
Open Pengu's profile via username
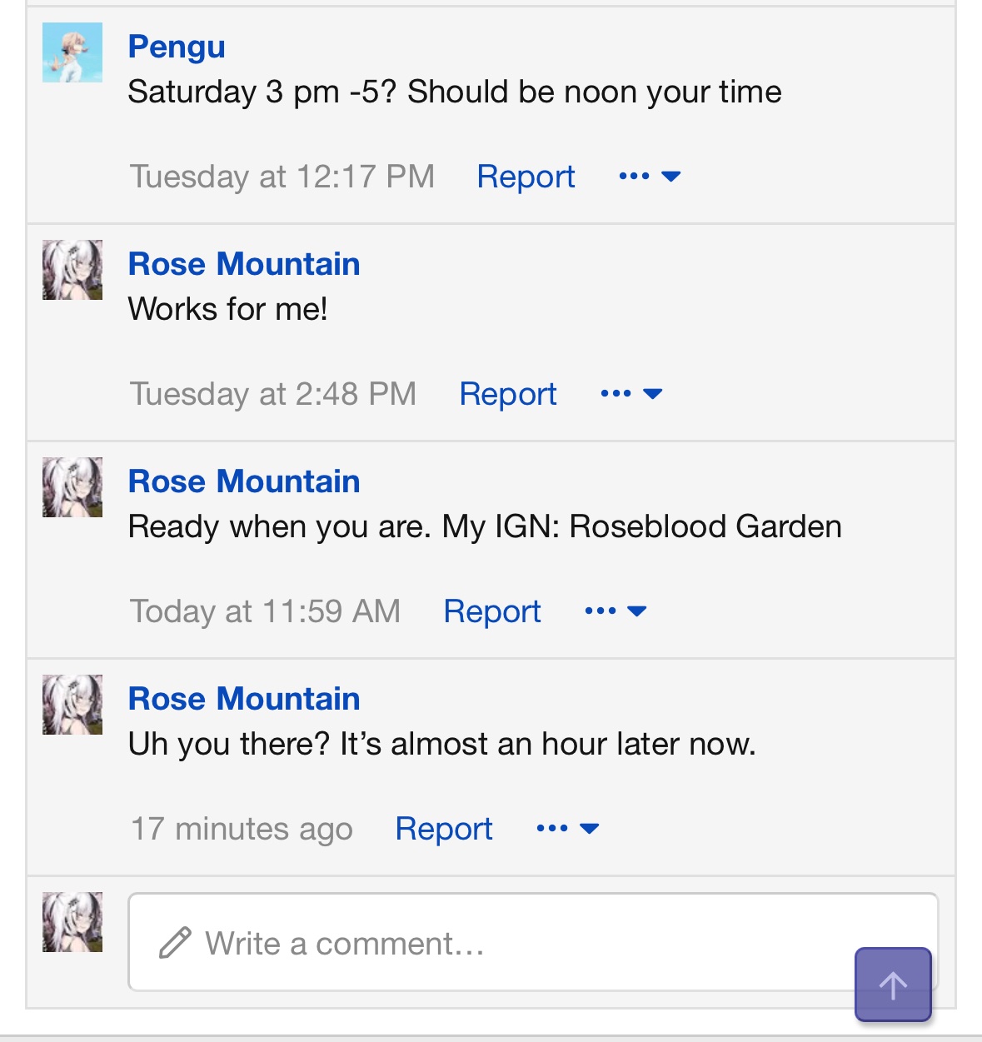tap(177, 47)
